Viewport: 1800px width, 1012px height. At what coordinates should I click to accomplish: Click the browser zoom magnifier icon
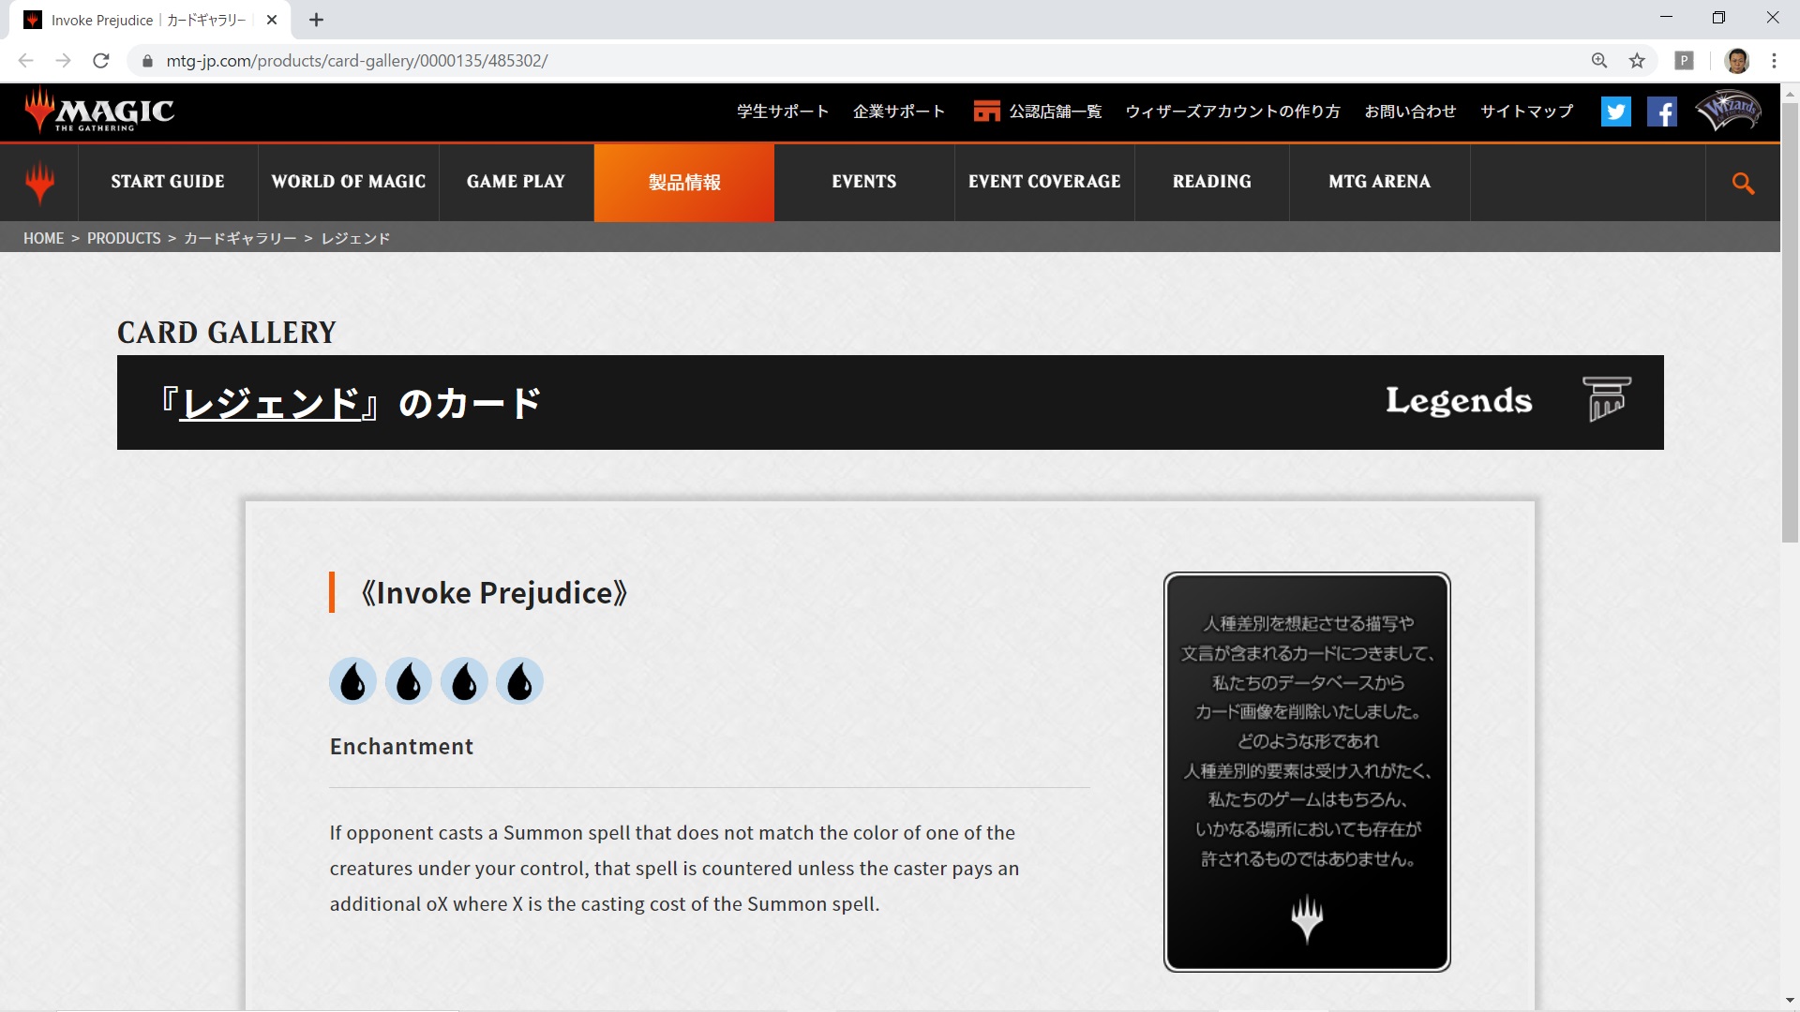1599,61
